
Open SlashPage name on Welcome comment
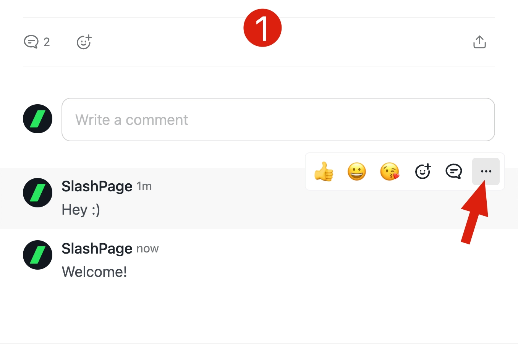pyautogui.click(x=97, y=249)
